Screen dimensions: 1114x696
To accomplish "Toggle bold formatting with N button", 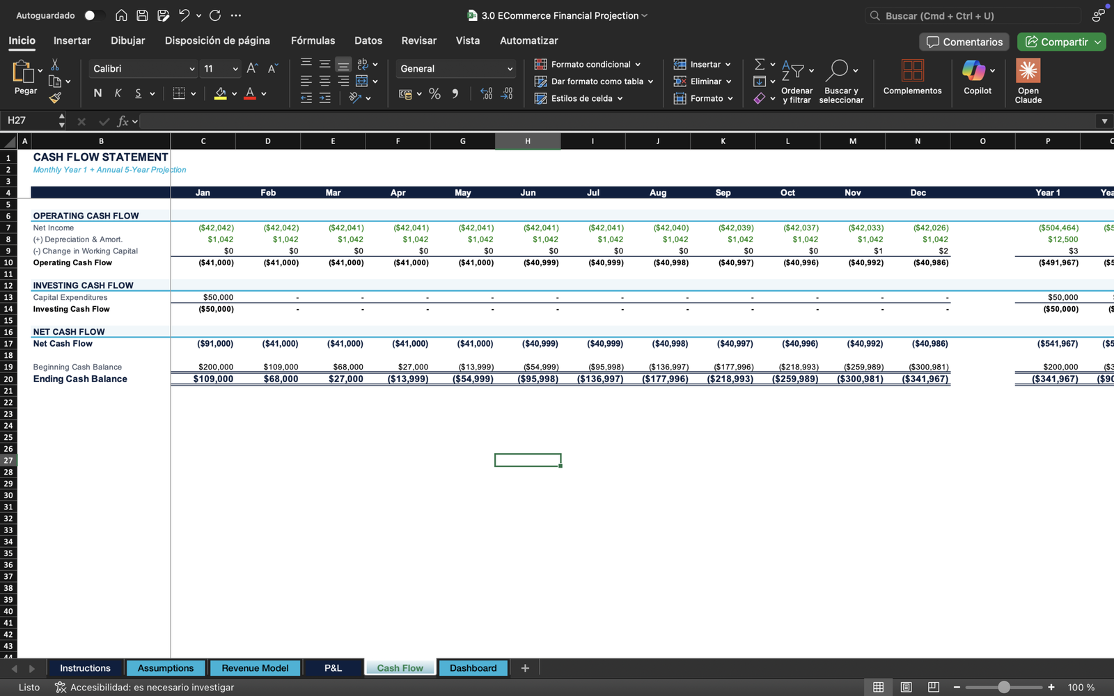I will [x=97, y=93].
